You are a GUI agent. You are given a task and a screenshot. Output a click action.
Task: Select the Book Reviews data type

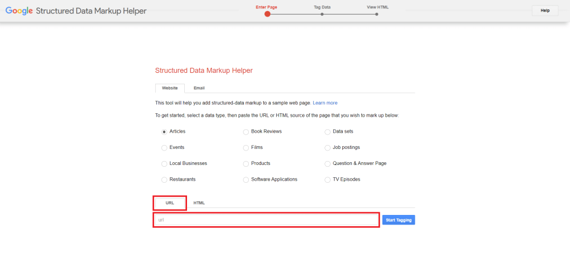click(x=245, y=132)
